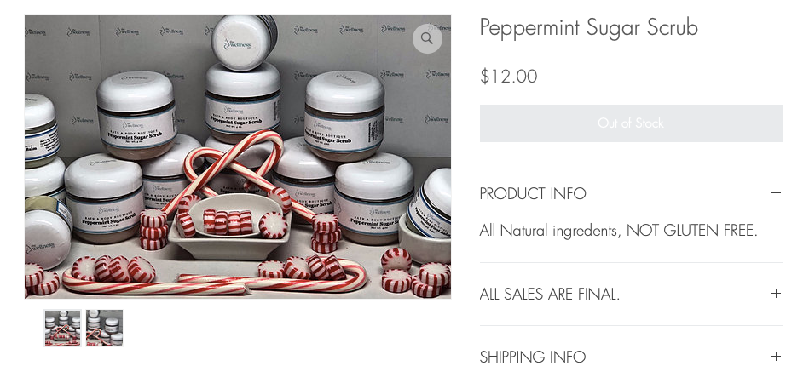Click the rightmost upper-row jar in the photo
This screenshot has width=809, height=366.
[x=344, y=116]
